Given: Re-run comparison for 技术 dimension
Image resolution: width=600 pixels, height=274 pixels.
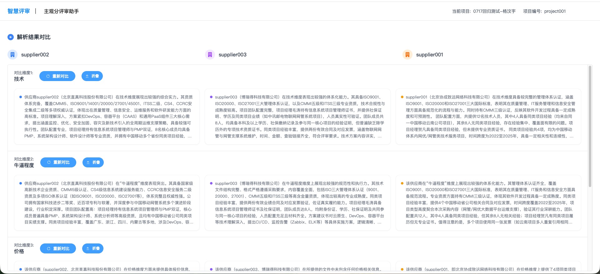Looking at the screenshot, I should point(57,76).
